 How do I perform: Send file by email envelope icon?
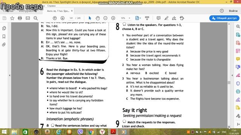coord(27,18)
